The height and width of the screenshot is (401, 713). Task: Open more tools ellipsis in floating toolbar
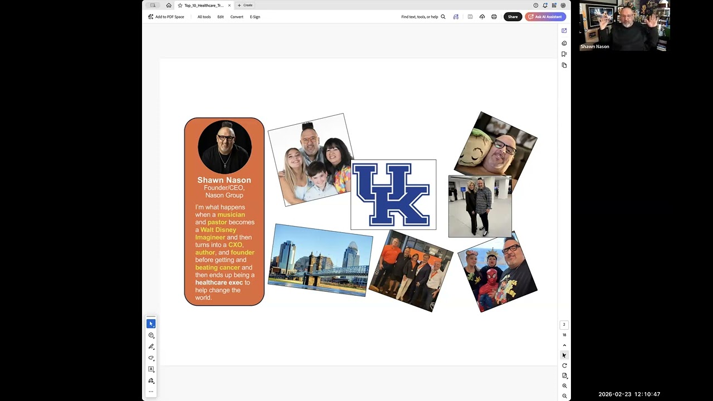click(151, 392)
